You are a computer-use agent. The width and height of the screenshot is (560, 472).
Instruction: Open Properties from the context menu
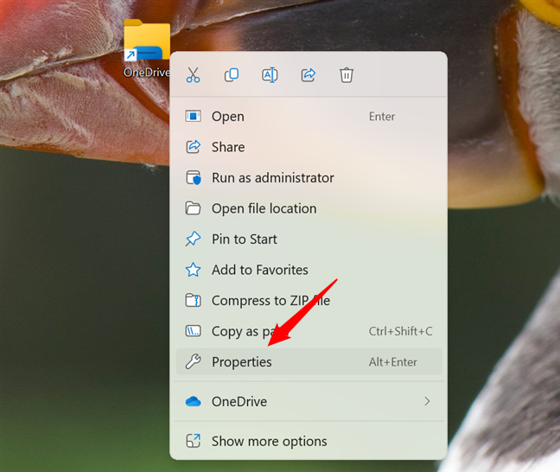309,362
